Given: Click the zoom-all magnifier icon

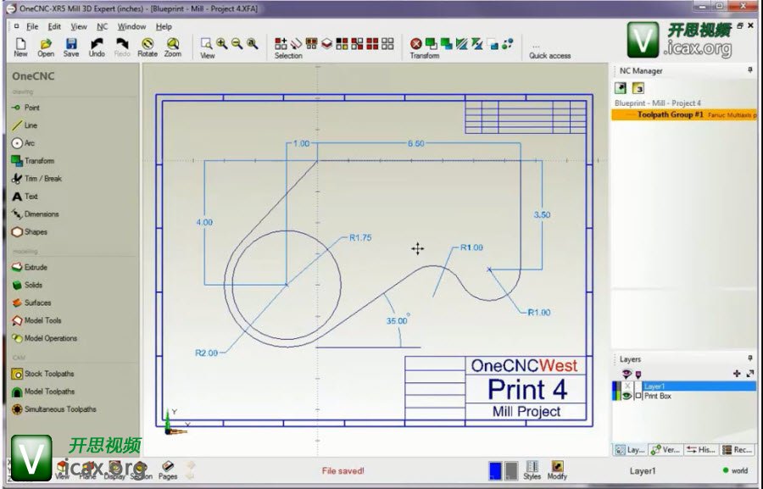Looking at the screenshot, I should click(252, 44).
